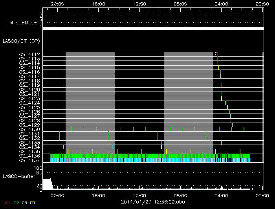Click the OS_4123 row label

pyautogui.click(x=29, y=98)
